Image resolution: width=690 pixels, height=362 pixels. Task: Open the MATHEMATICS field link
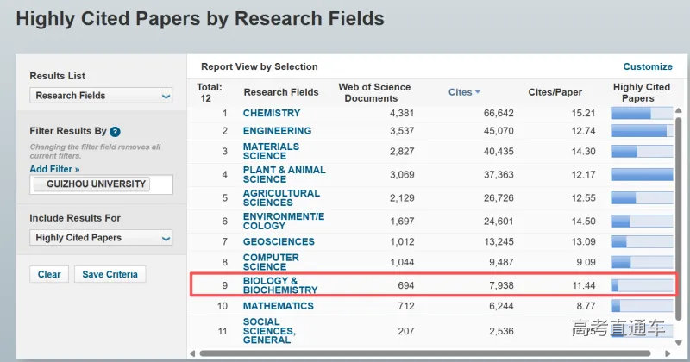click(x=278, y=306)
